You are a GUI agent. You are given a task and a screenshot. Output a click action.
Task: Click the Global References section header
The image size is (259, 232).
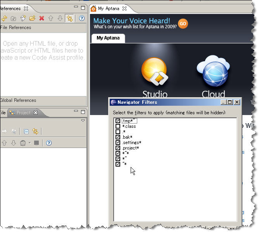pyautogui.click(x=43, y=100)
